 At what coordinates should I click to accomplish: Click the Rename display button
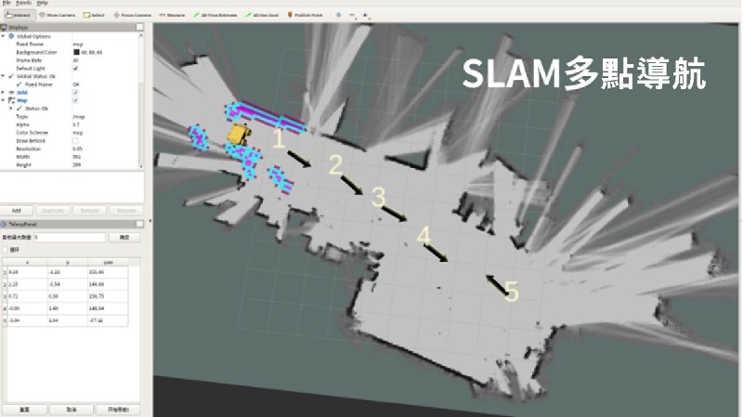126,211
